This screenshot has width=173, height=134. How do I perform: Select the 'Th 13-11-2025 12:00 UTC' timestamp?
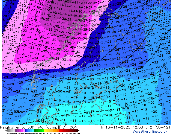click(126, 127)
